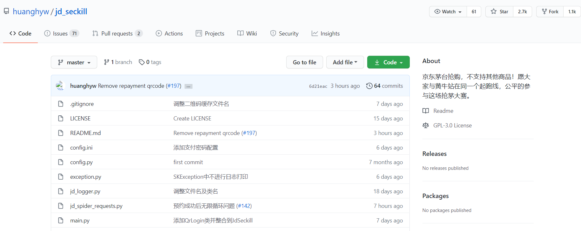The height and width of the screenshot is (231, 581).
Task: Open the README.md file
Action: click(x=85, y=133)
